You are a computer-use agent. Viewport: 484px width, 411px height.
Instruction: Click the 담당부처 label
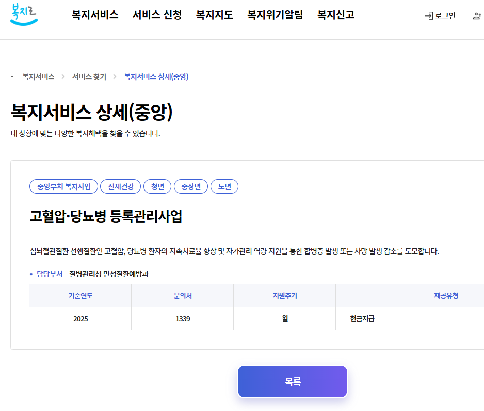50,274
